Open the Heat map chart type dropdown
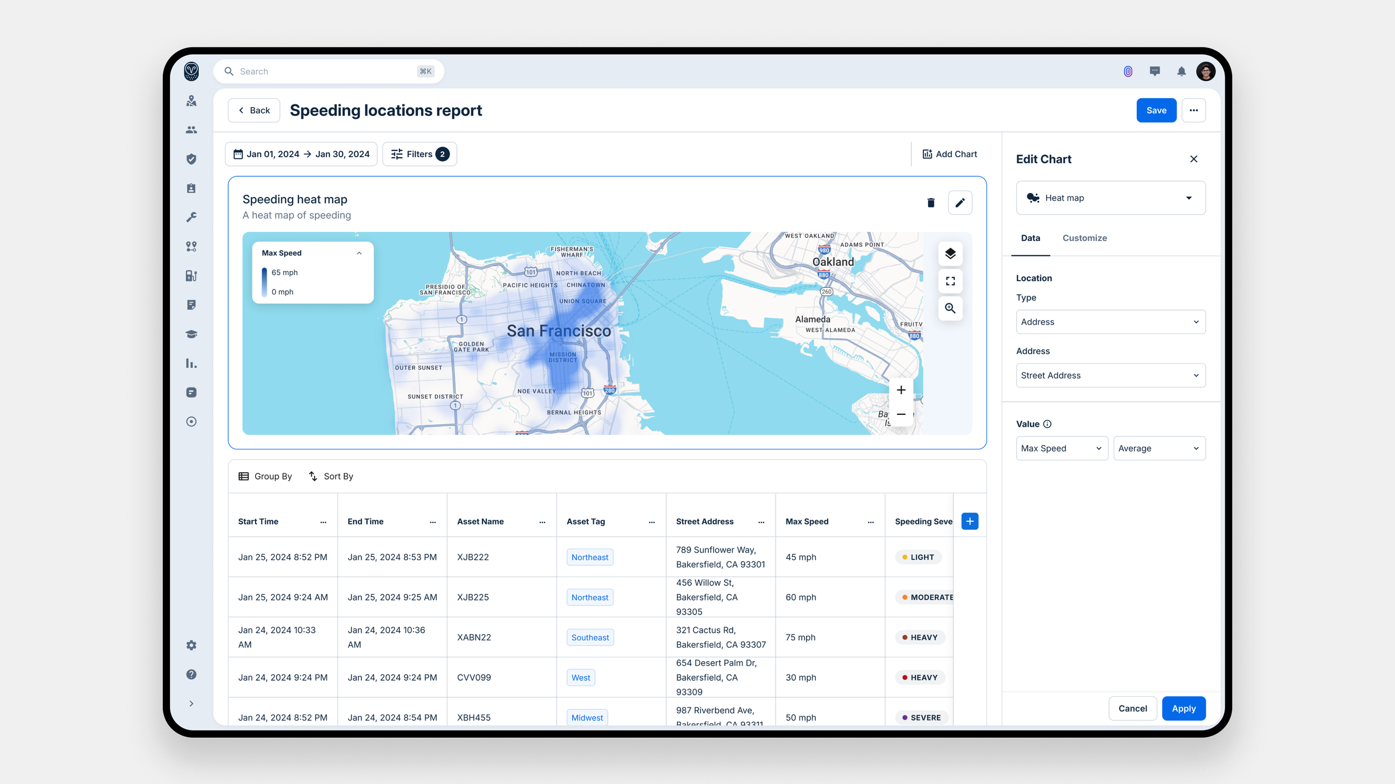 pos(1110,198)
